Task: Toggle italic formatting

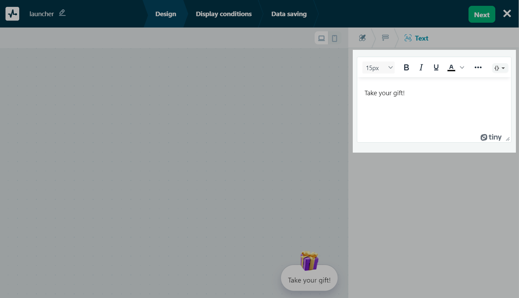Action: (x=421, y=68)
